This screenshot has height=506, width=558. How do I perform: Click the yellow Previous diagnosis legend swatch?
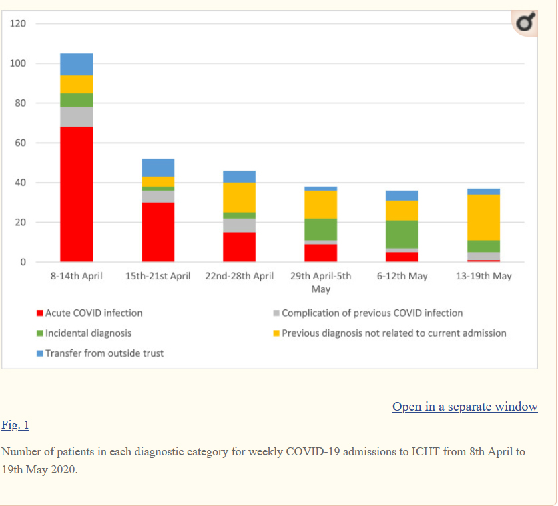(x=276, y=333)
